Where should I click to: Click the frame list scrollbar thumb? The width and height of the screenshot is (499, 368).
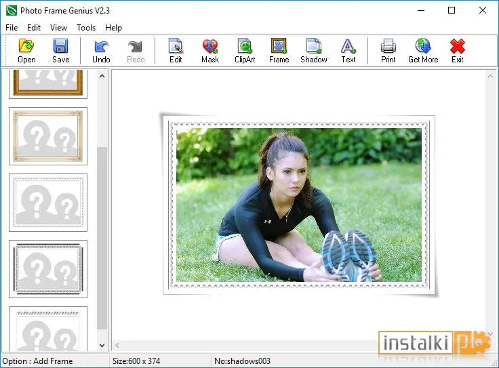coord(102,239)
